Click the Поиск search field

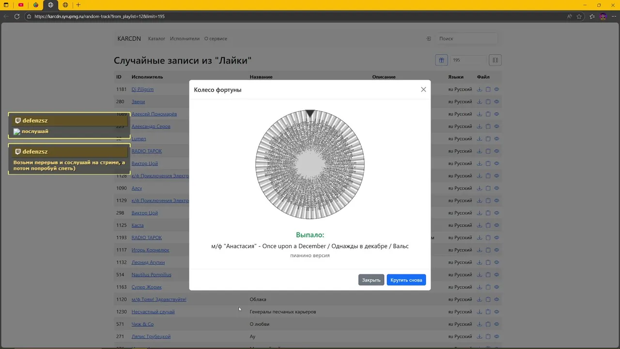[467, 39]
